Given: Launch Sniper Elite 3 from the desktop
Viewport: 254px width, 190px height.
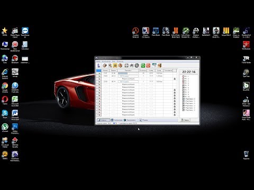Looking at the screenshot, I should pyautogui.click(x=226, y=32).
